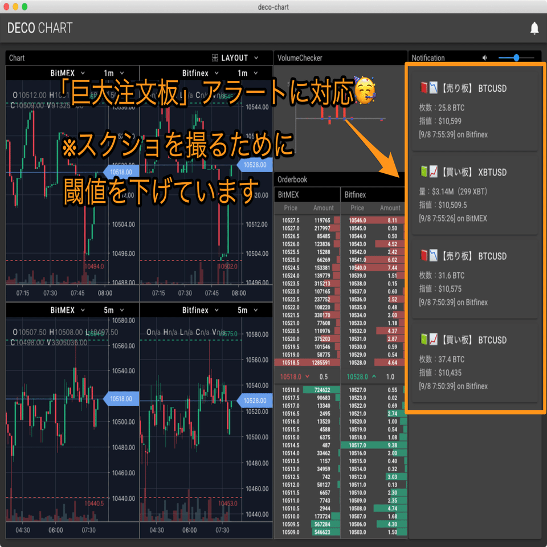Click the red sell-board icon on the 25.8 BTC alert
The image size is (547, 547).
424,88
